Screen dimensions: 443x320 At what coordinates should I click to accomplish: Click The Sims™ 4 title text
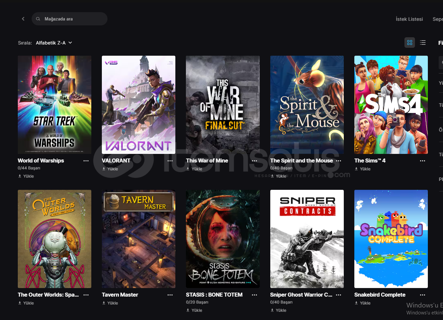point(370,160)
